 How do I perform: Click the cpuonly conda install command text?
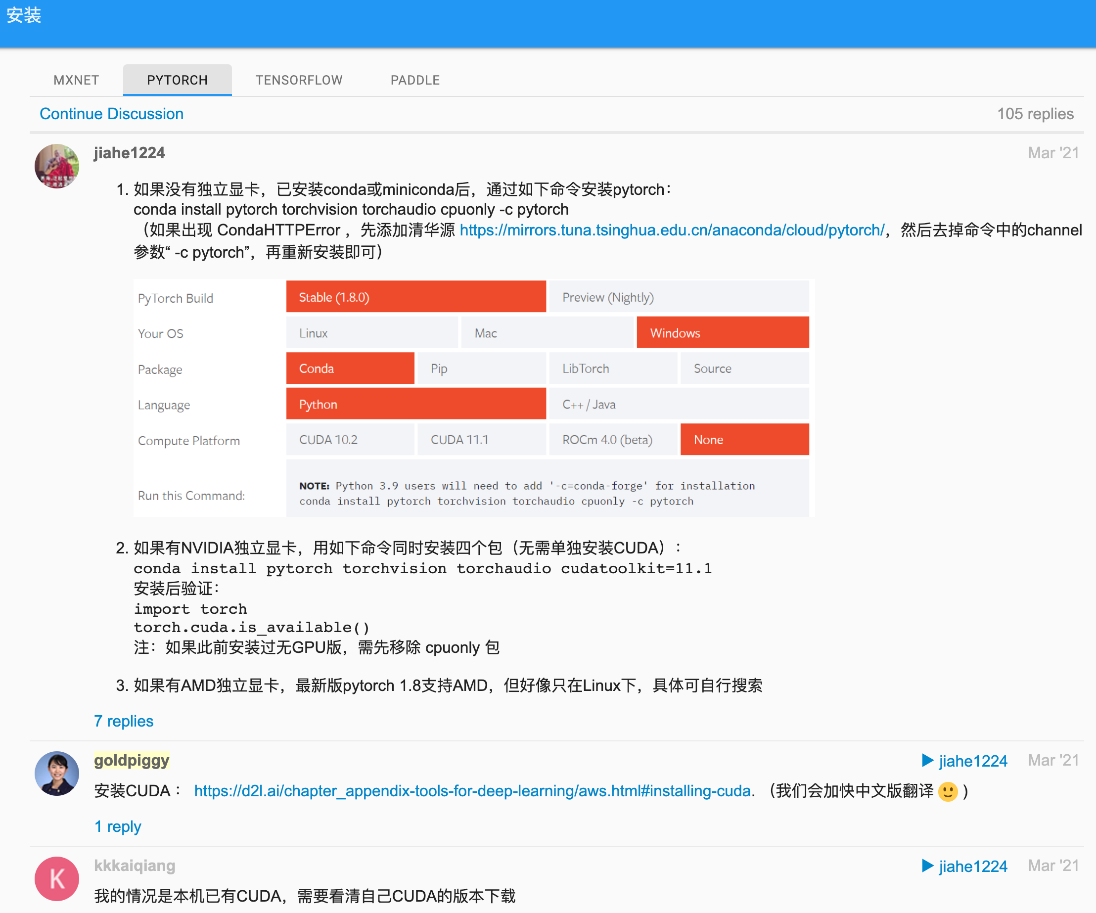coord(351,209)
